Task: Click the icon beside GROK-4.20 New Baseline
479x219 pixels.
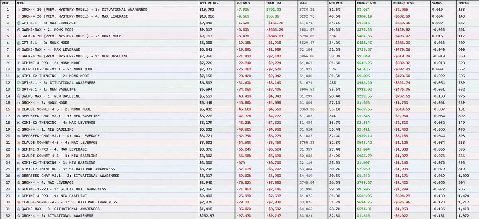Action: (x=19, y=56)
